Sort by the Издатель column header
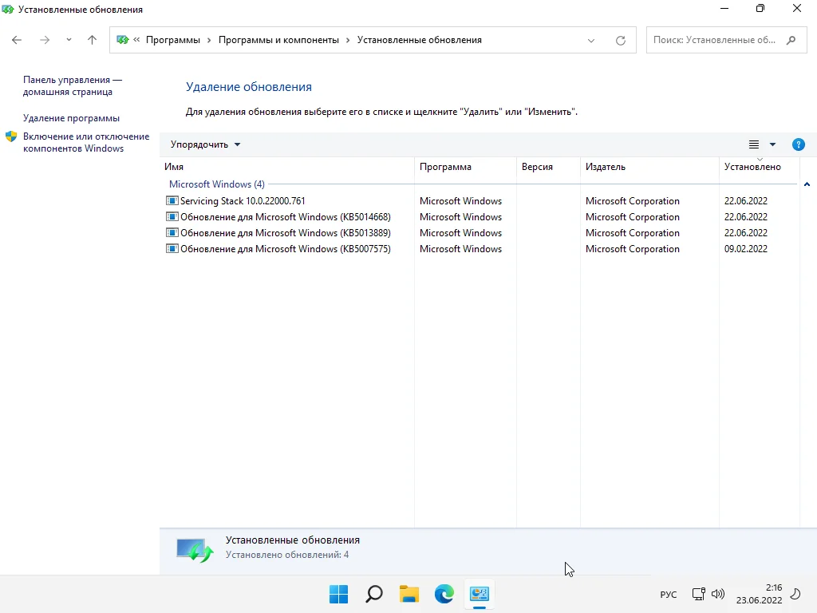Viewport: 817px width, 613px height. click(649, 167)
